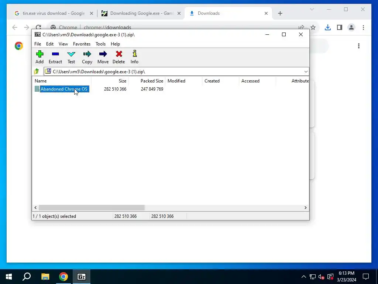Open File Explorer from the taskbar
The image size is (378, 284).
45,277
